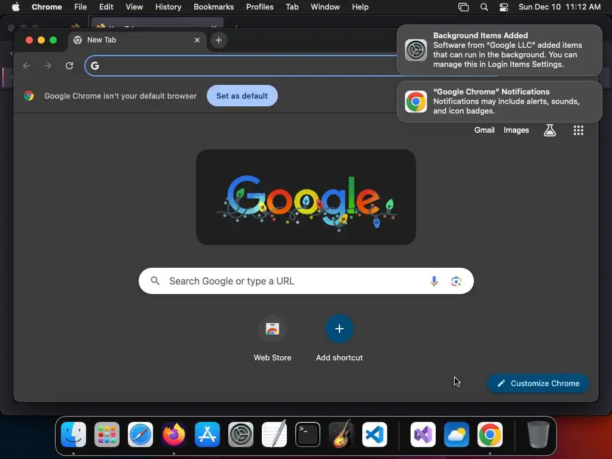The width and height of the screenshot is (612, 459).
Task: Click Google Chrome icon in the Dock
Action: click(x=490, y=434)
